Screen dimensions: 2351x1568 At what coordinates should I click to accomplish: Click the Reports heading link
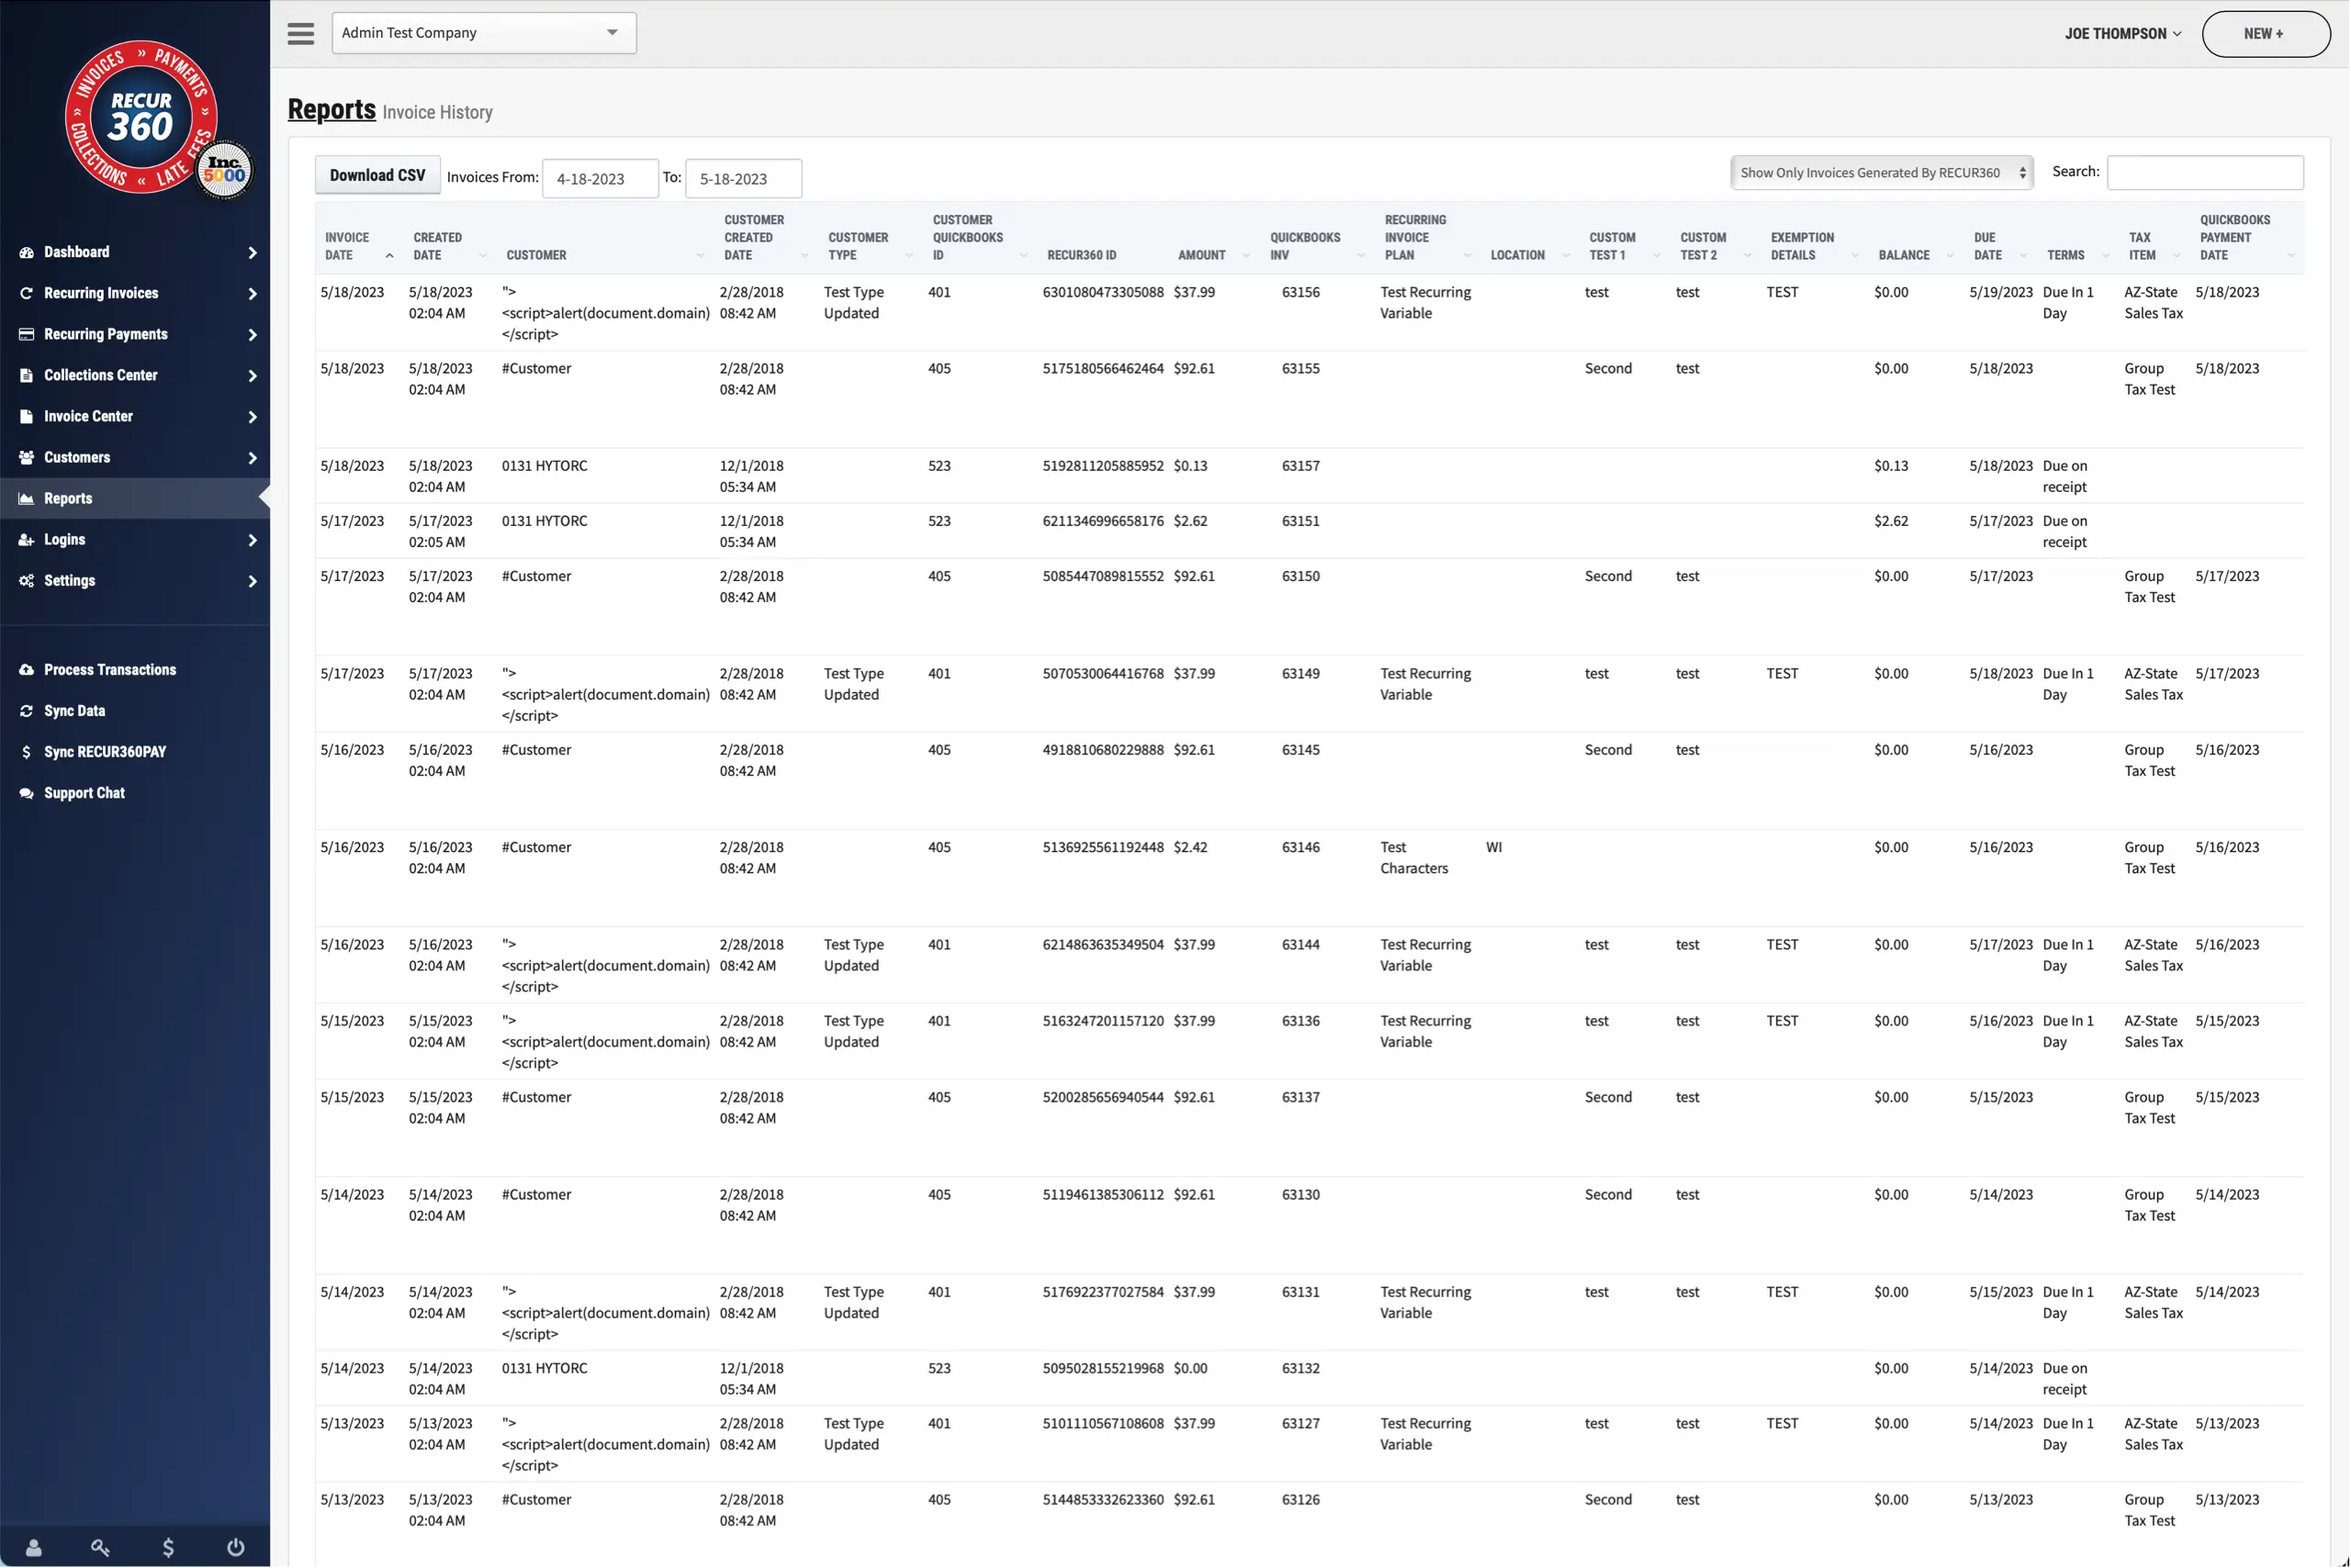(332, 109)
